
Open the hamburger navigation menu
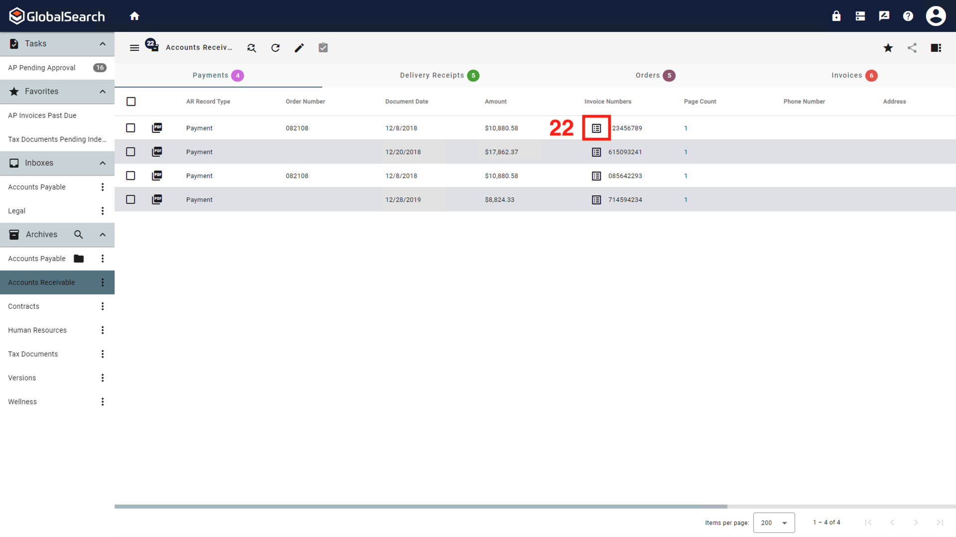(134, 48)
